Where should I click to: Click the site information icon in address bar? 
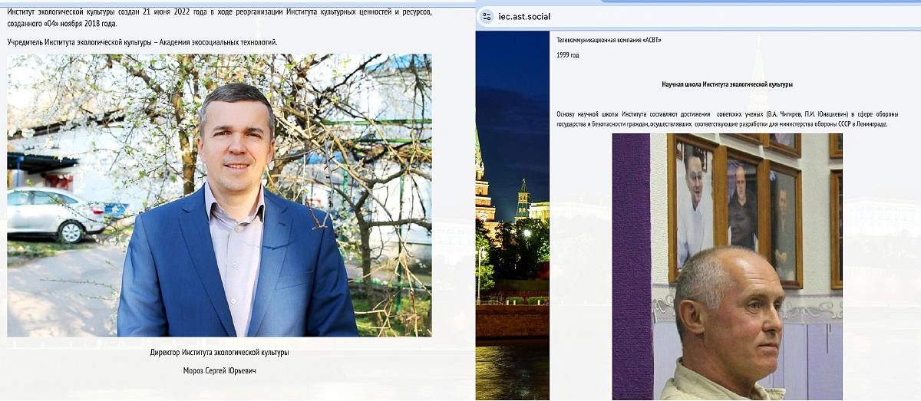tap(487, 16)
